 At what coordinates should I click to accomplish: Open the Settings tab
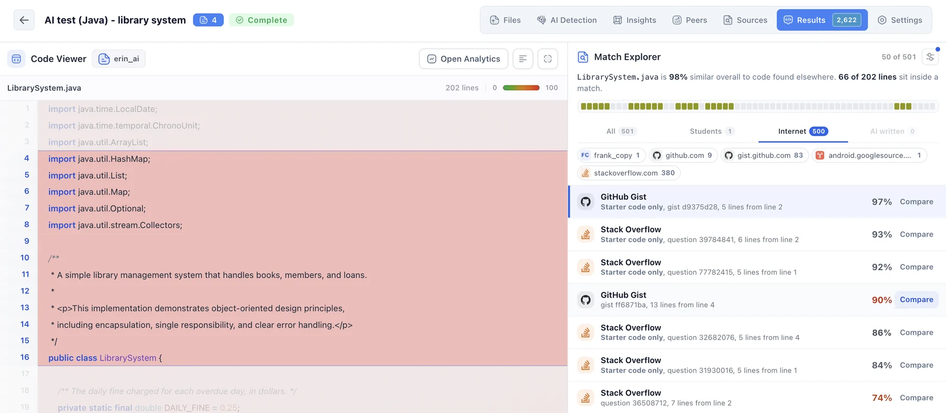(x=900, y=20)
